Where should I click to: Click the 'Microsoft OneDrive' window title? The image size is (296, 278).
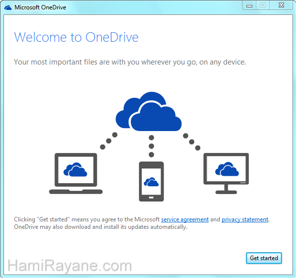40,7
